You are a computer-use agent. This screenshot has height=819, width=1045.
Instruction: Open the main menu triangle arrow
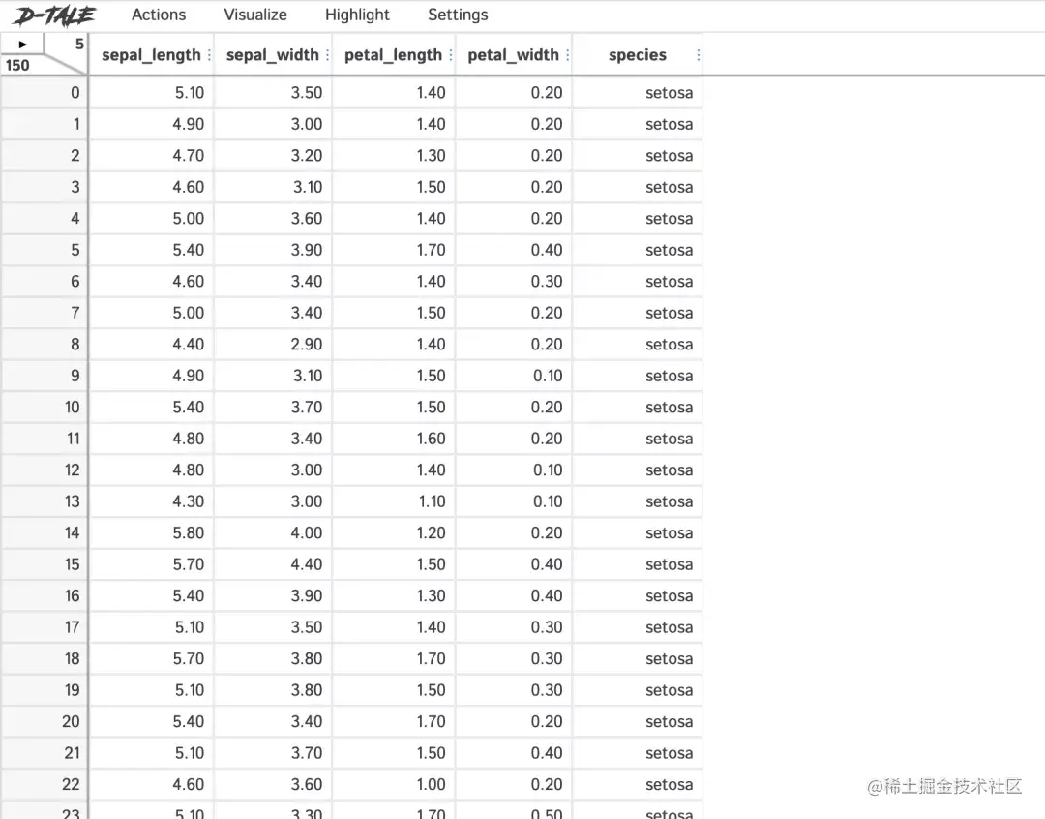click(x=22, y=44)
